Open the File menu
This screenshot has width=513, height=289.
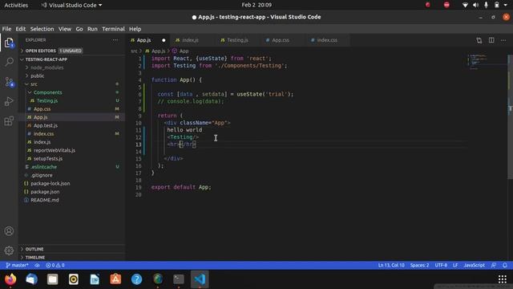6,29
